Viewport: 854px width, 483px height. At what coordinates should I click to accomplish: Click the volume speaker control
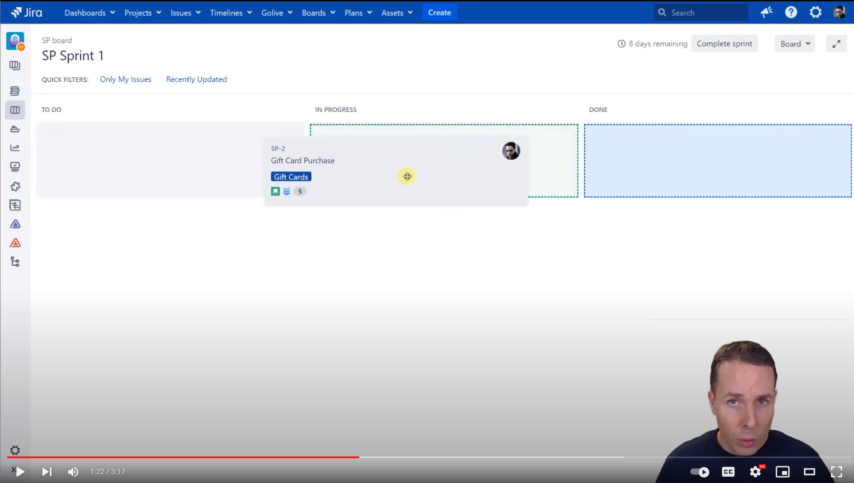(x=73, y=472)
